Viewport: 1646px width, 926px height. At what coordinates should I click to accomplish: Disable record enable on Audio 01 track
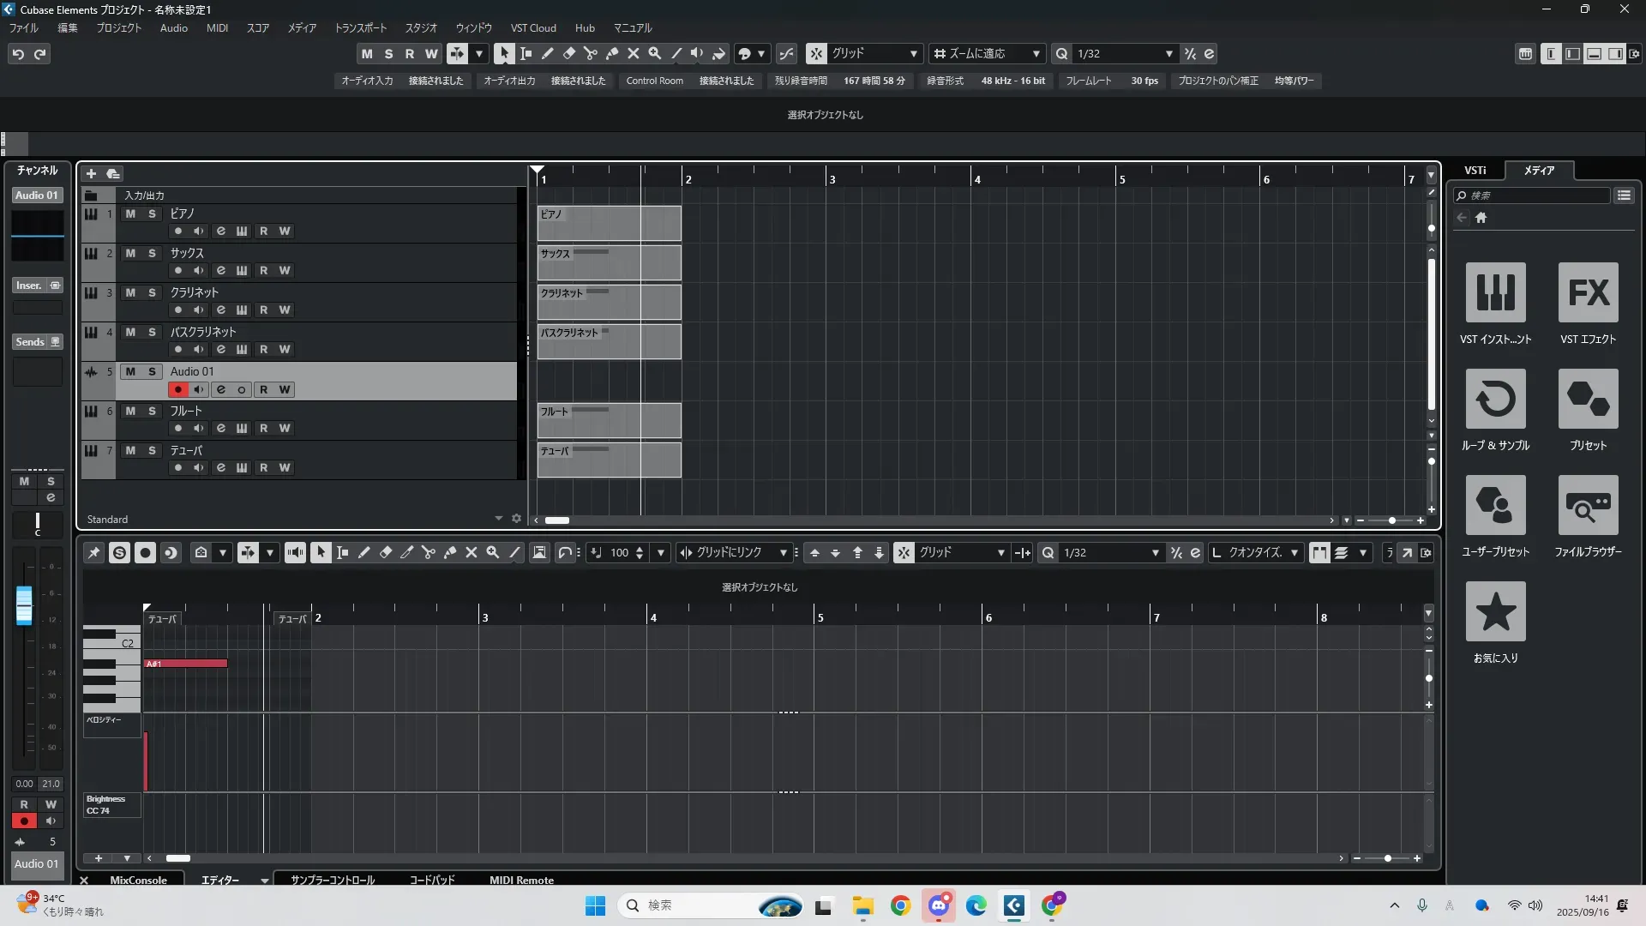tap(177, 389)
